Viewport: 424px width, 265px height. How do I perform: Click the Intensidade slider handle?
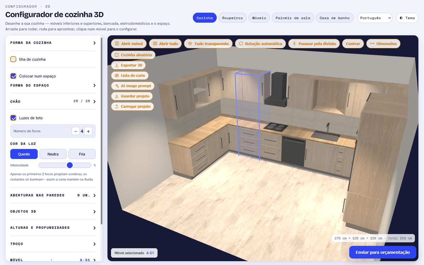coord(70,165)
